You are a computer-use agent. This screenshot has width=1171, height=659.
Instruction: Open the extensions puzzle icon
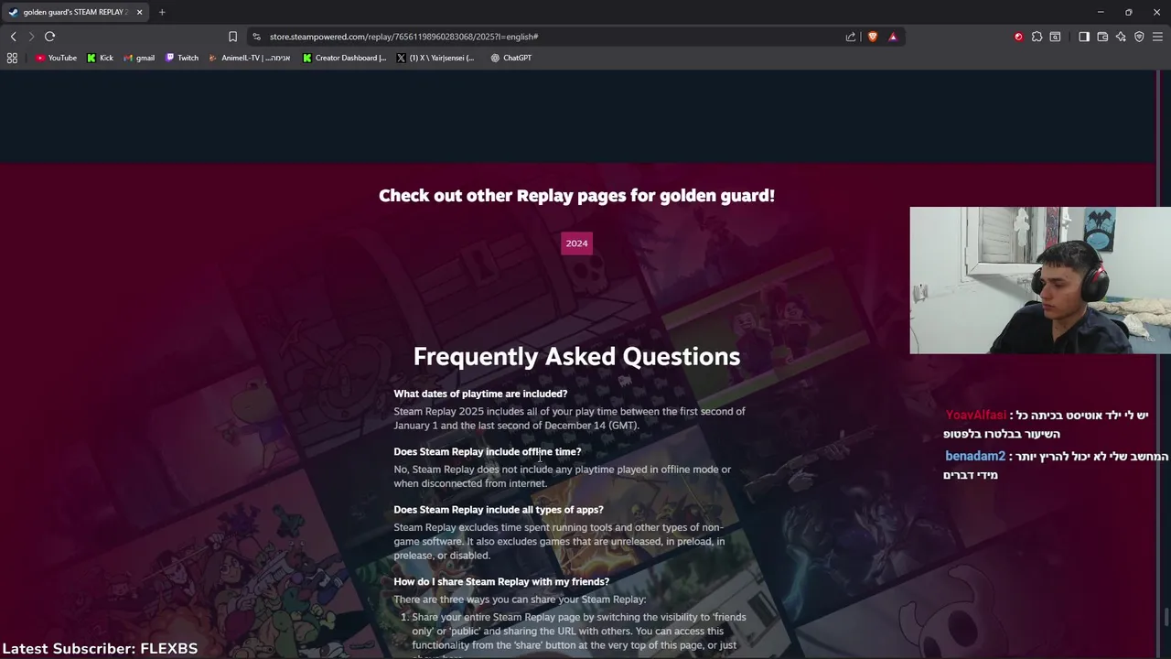click(1037, 37)
